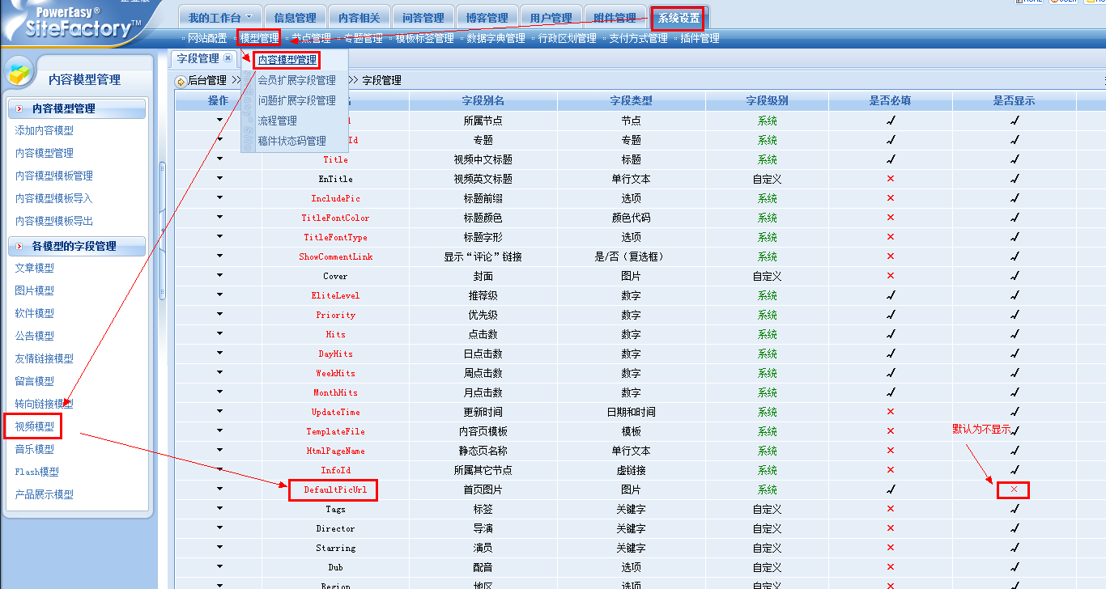Click the round arrow icon before 后台管理 breadcrumb

181,81
